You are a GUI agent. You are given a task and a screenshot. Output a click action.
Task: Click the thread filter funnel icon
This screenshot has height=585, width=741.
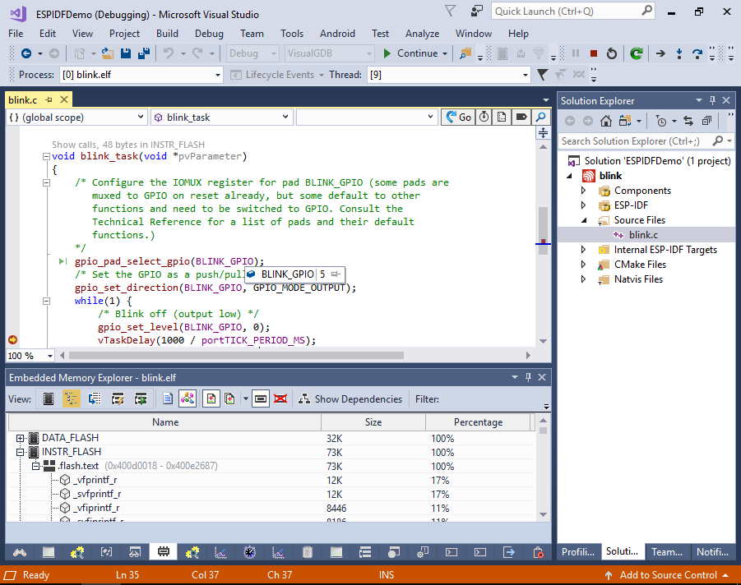point(543,75)
